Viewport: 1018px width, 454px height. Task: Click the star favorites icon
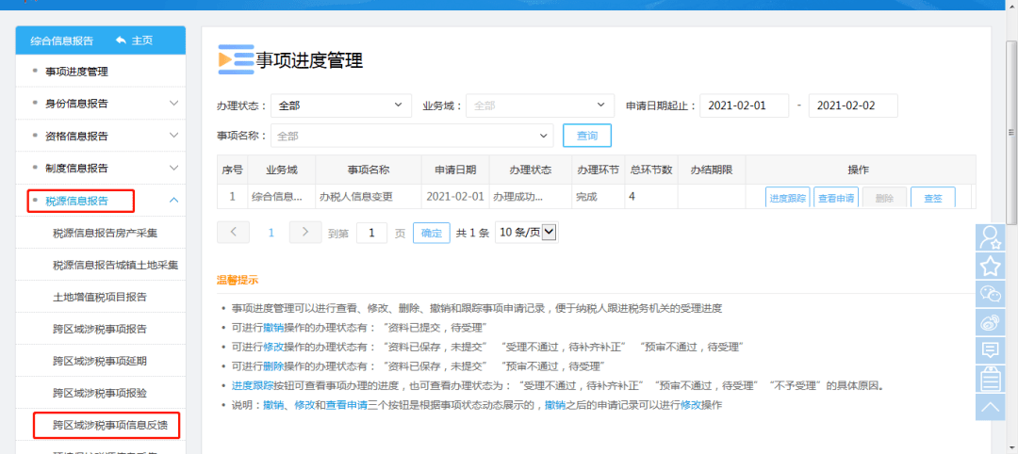990,266
